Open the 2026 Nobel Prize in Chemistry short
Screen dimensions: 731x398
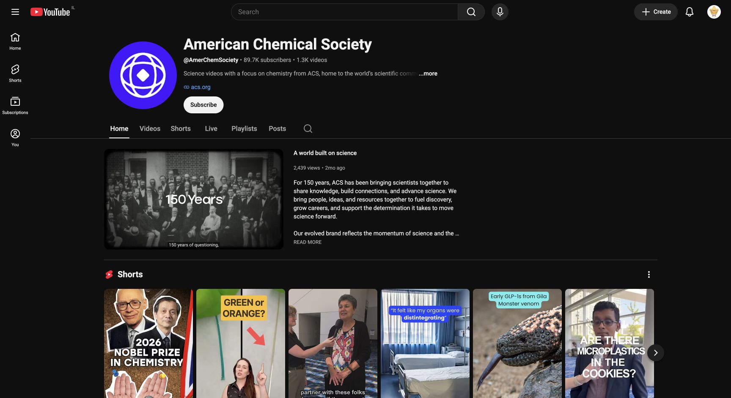pyautogui.click(x=148, y=343)
